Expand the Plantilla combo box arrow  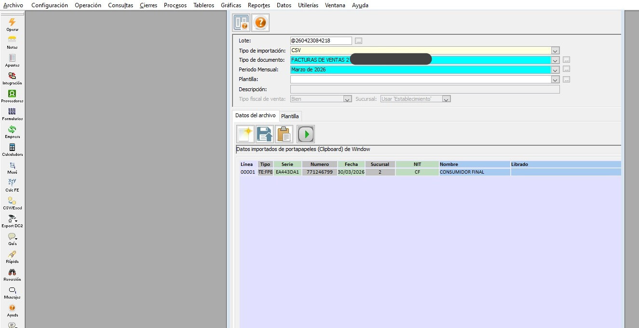pyautogui.click(x=555, y=80)
